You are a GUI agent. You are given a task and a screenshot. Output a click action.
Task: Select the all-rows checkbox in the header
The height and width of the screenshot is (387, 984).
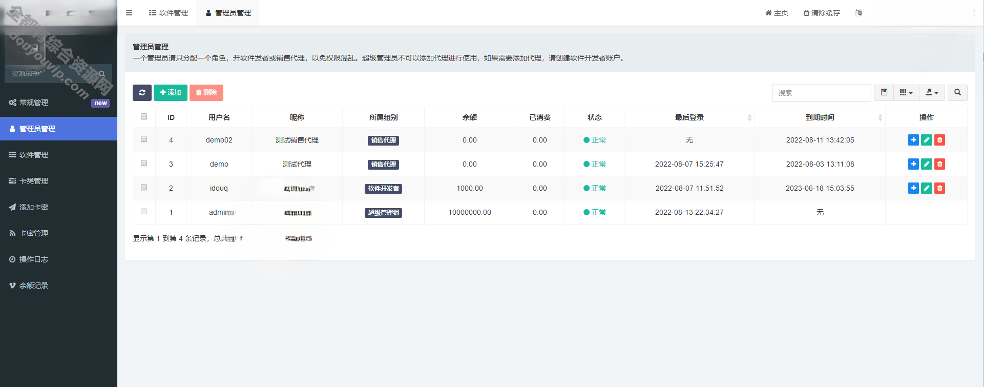click(x=144, y=116)
